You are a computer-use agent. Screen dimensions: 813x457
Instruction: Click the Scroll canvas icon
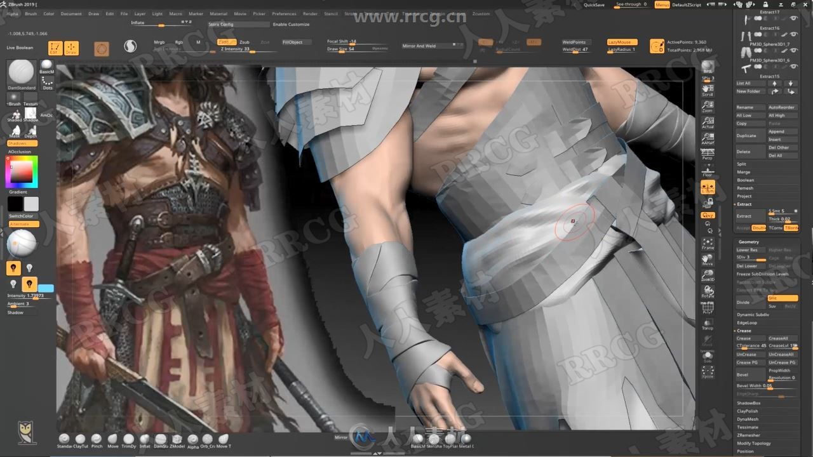pos(708,89)
